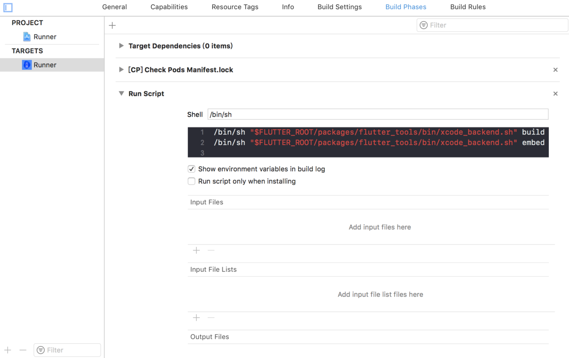569x358 pixels.
Task: Click the [CP] Check Pods Manifest.lock title
Action: [x=180, y=70]
